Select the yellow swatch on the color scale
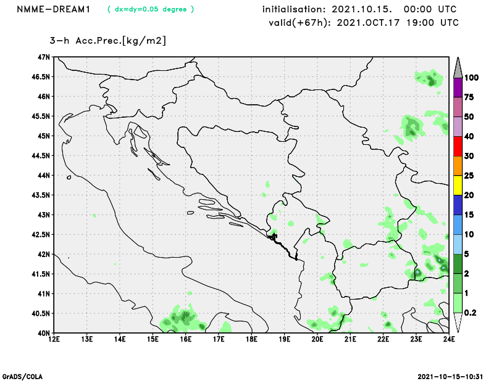The image size is (494, 381). [458, 185]
